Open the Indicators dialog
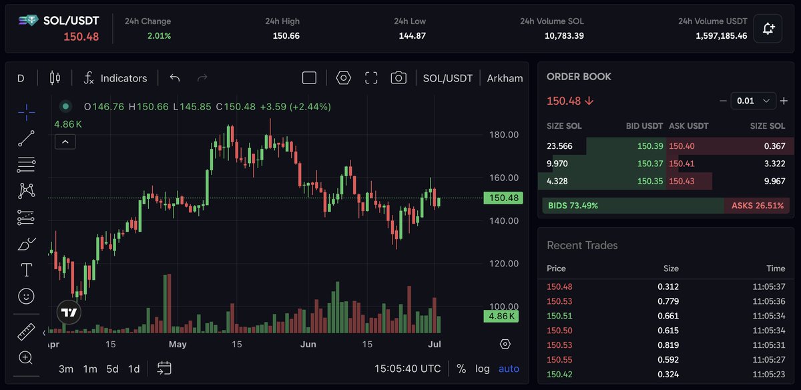 (x=115, y=78)
